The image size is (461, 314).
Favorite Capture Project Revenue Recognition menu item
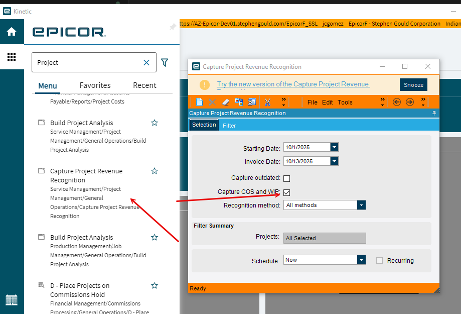155,171
